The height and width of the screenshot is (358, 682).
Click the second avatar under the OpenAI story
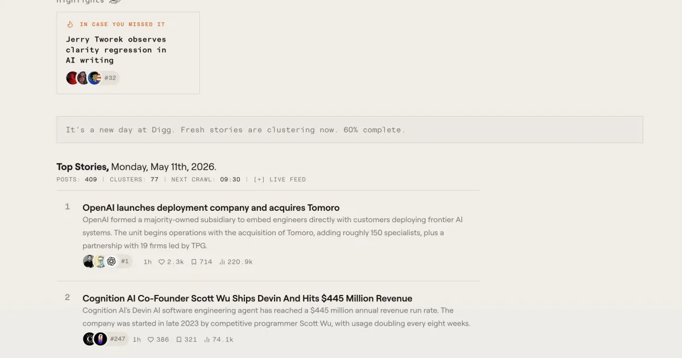tap(100, 261)
